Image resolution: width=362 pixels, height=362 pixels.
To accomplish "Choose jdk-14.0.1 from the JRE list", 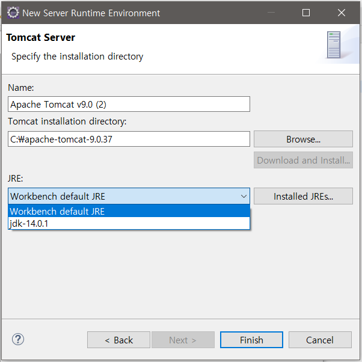I will [129, 223].
